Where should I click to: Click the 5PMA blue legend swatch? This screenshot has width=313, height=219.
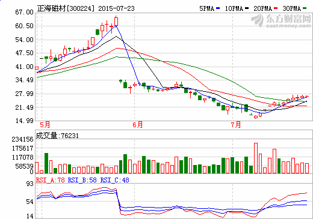click(218, 8)
